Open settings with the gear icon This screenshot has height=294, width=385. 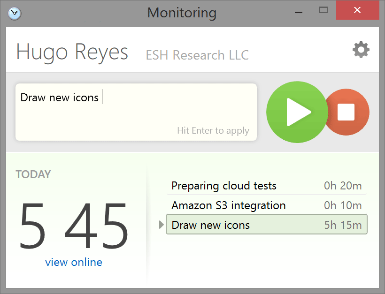click(x=361, y=50)
